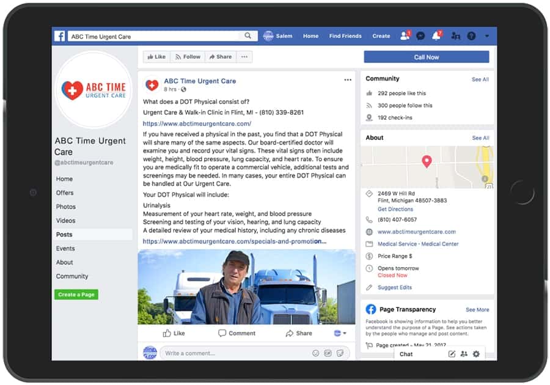
Task: Click the Call Now button
Action: (x=427, y=57)
